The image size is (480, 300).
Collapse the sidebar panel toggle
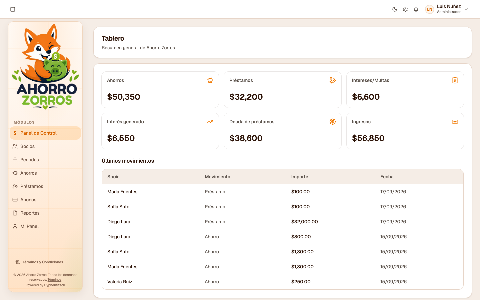click(13, 9)
